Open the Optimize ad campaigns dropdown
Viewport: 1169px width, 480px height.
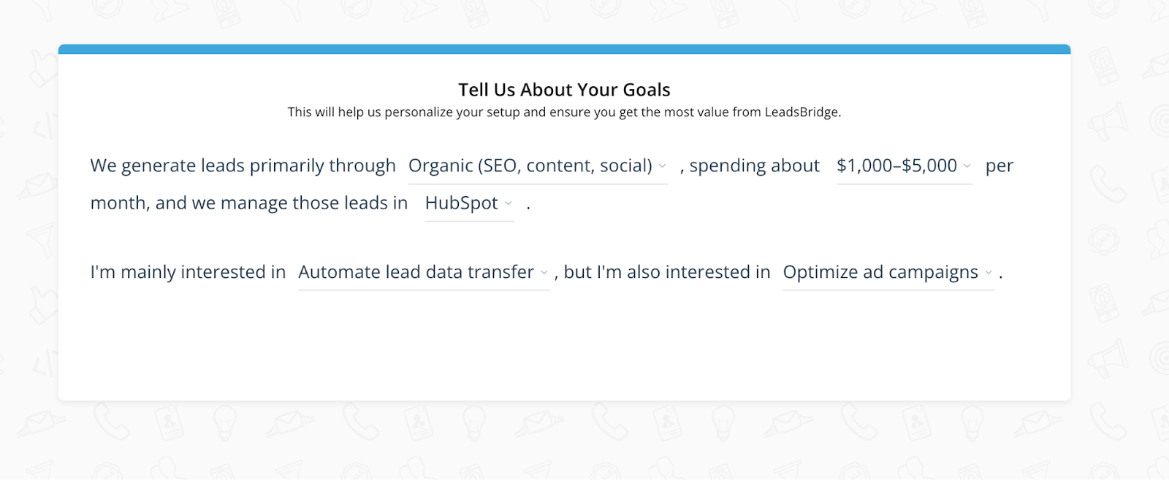880,271
